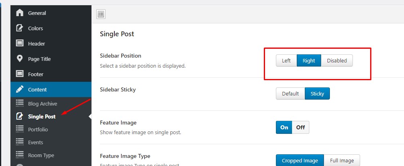
Task: Click the Page Title pin icon
Action: pos(19,59)
